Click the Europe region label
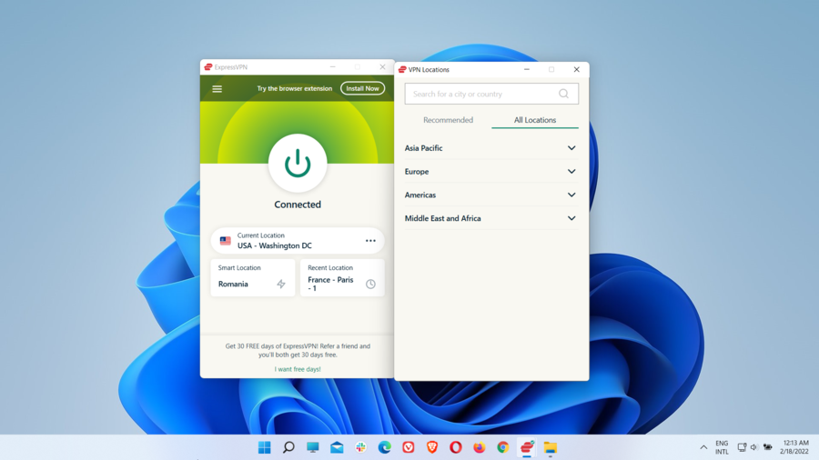This screenshot has width=819, height=460. [x=417, y=172]
